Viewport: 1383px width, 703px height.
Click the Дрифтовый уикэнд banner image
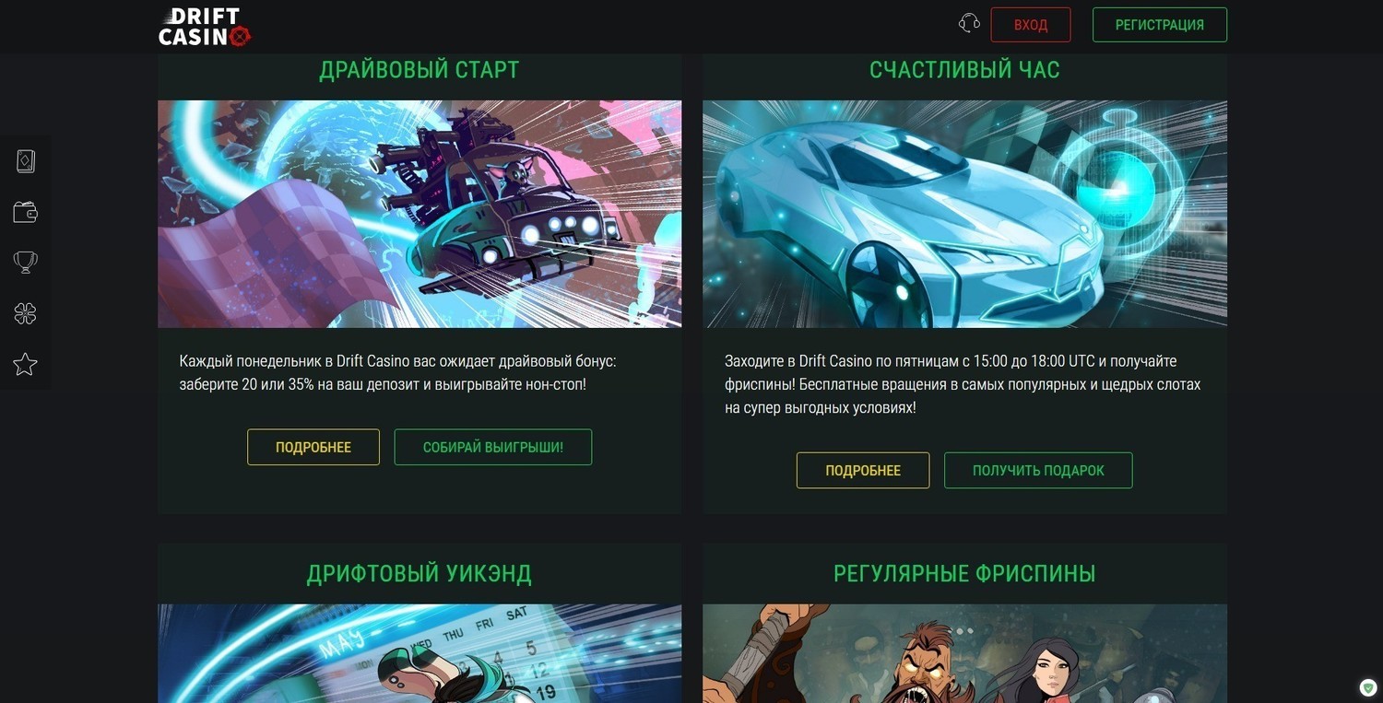420,653
